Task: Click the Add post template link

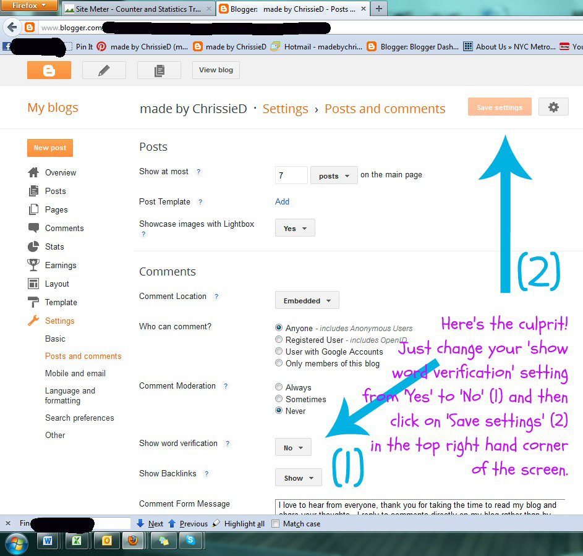Action: 282,201
